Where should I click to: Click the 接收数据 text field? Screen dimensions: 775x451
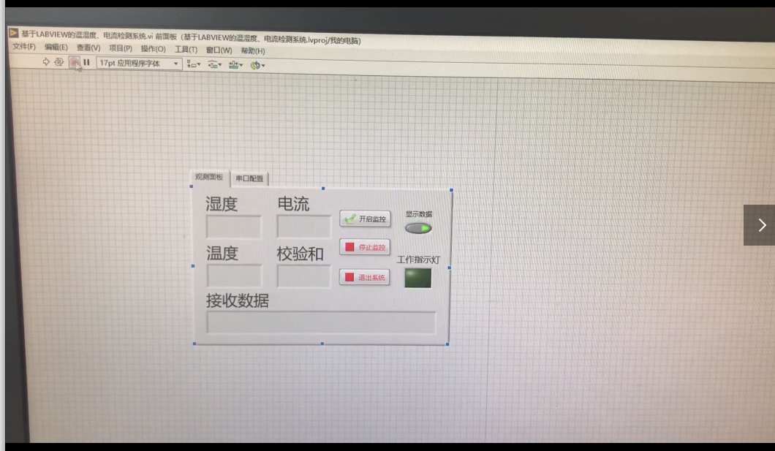coord(321,322)
